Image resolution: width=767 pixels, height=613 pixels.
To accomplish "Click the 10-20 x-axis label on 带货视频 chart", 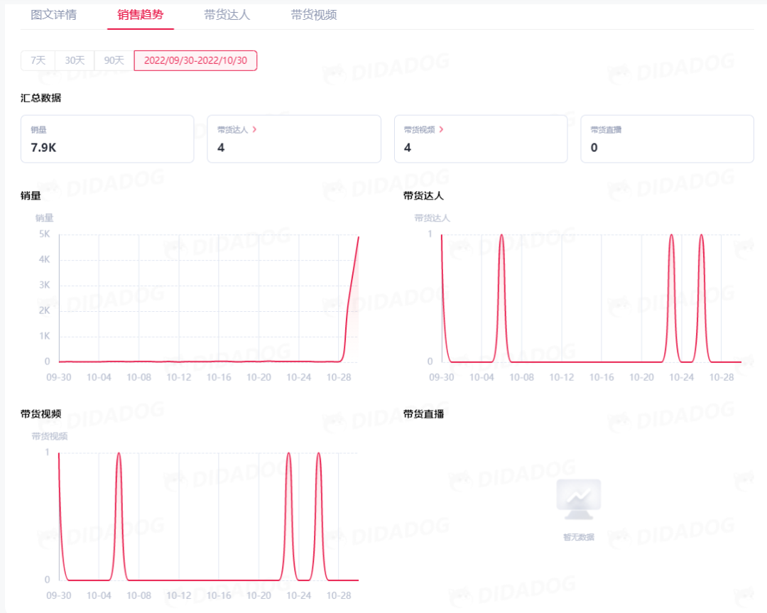I will click(x=259, y=595).
